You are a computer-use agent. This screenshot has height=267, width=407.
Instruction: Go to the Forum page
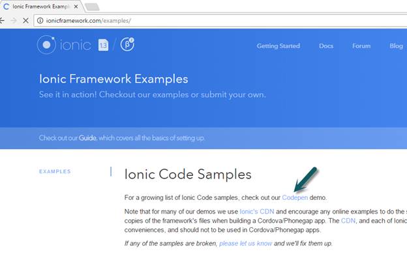361,46
